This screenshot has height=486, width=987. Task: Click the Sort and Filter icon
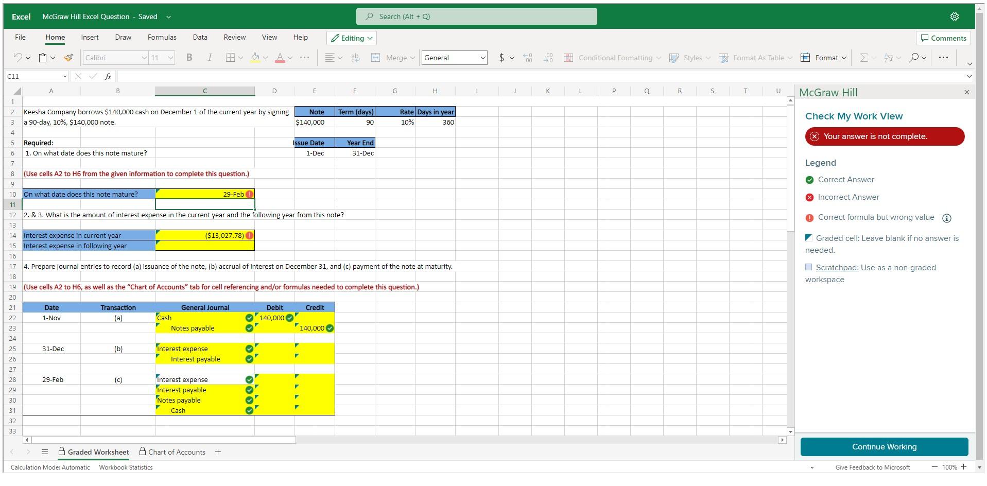(x=888, y=58)
